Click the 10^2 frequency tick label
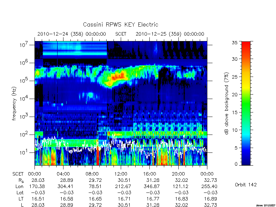 [x=24, y=134]
